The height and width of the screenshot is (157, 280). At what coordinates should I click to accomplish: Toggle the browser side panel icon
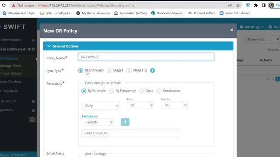[263, 5]
